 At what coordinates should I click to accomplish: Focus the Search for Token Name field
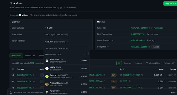click(x=66, y=48)
